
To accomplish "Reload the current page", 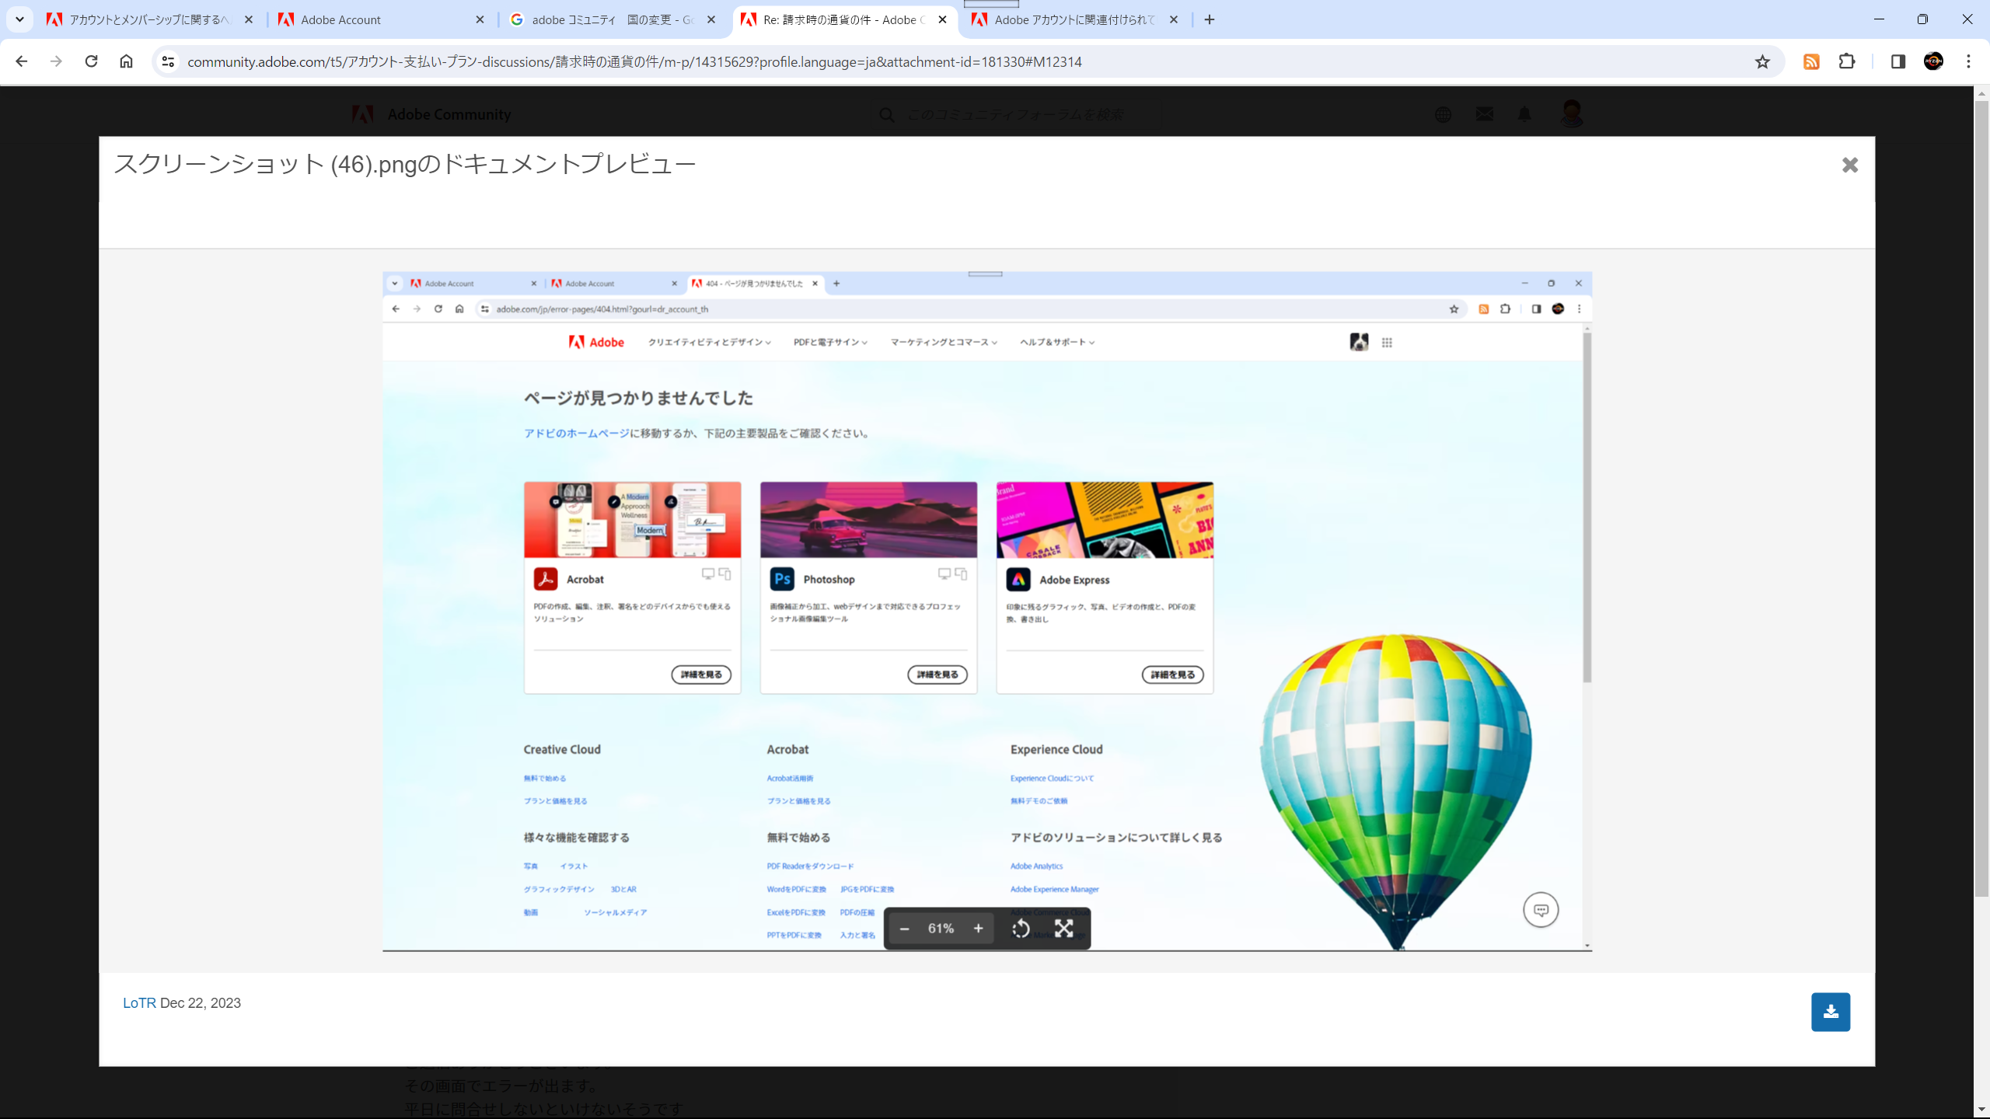I will click(x=91, y=61).
